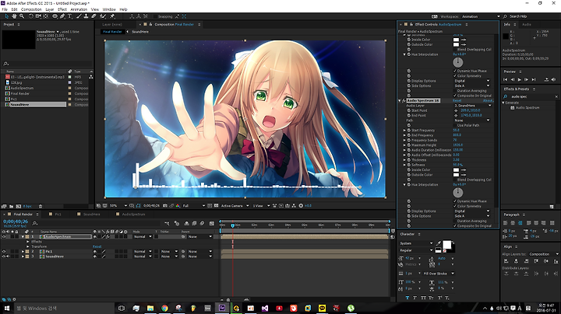This screenshot has width=561, height=314.
Task: Select the Selection arrow tool
Action: pyautogui.click(x=6, y=16)
